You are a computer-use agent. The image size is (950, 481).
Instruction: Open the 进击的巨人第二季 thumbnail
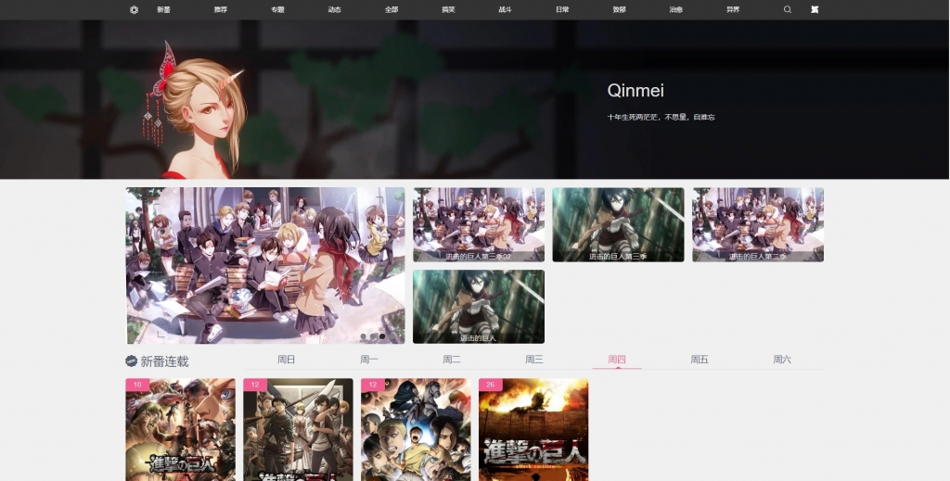click(x=758, y=224)
